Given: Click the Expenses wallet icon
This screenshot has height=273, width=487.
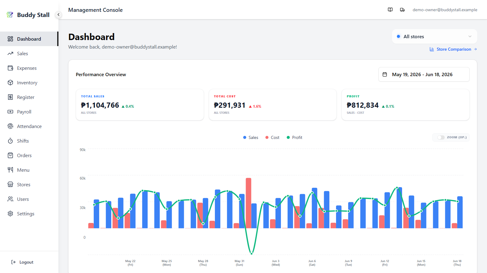Looking at the screenshot, I should click(10, 68).
